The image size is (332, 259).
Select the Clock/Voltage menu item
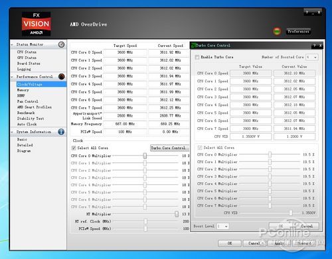pyautogui.click(x=41, y=84)
